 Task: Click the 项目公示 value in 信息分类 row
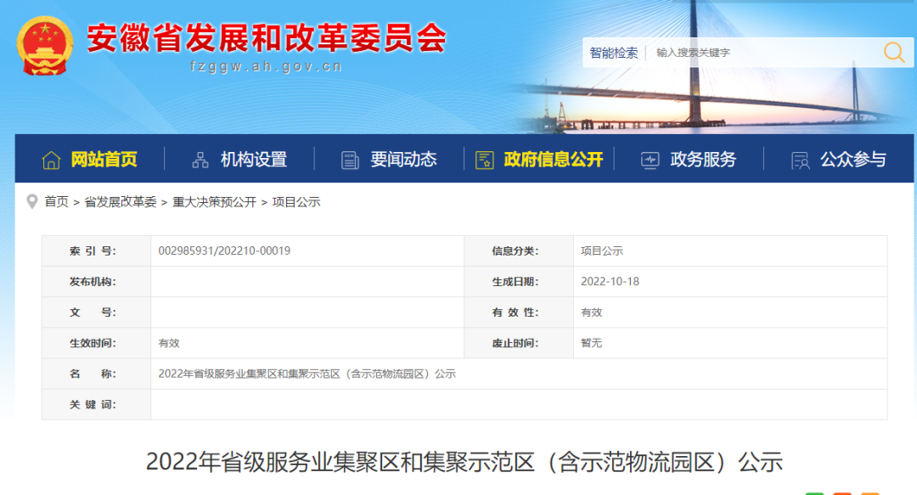[x=602, y=251]
